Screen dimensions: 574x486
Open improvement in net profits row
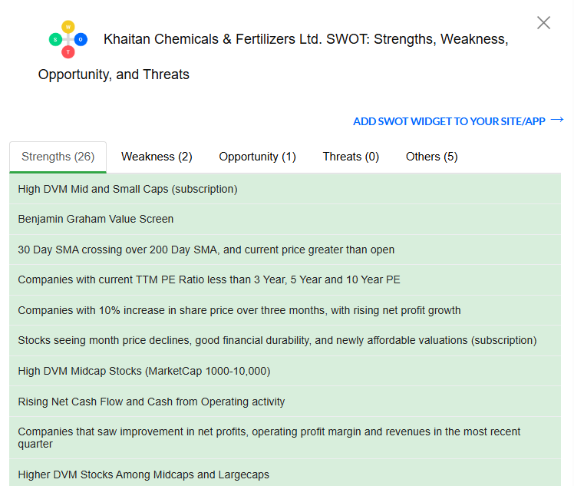pyautogui.click(x=269, y=438)
